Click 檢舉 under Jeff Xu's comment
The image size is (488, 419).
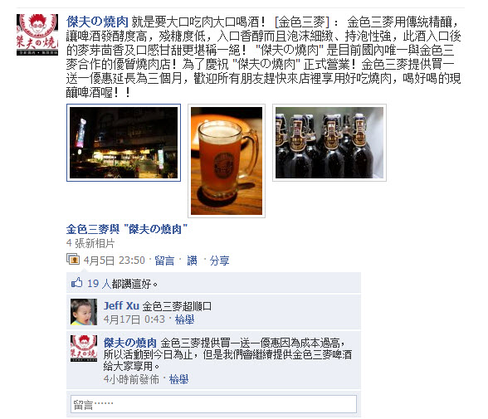point(184,319)
